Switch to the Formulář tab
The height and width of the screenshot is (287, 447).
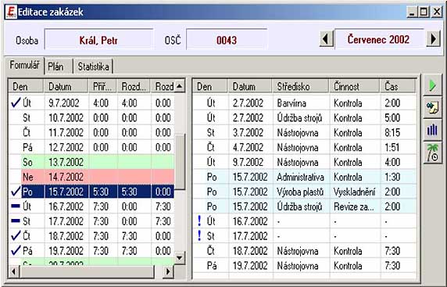[24, 65]
